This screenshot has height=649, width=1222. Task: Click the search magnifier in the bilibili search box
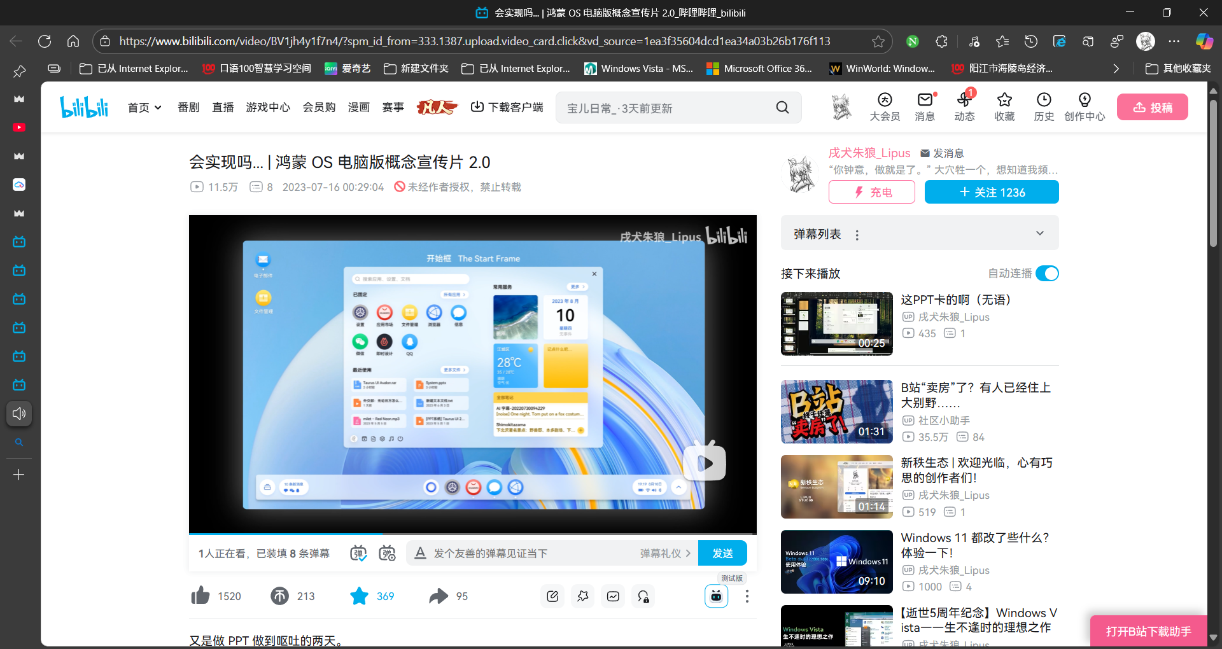[x=782, y=108]
